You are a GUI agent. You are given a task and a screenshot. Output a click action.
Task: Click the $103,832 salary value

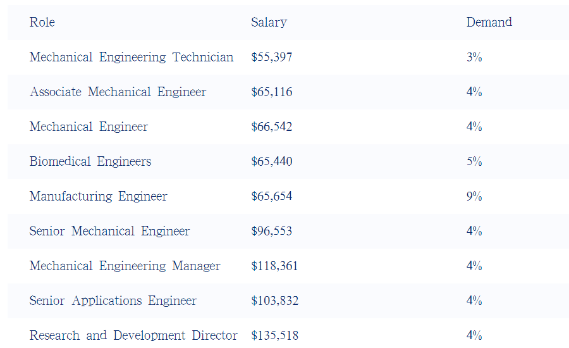(x=275, y=301)
